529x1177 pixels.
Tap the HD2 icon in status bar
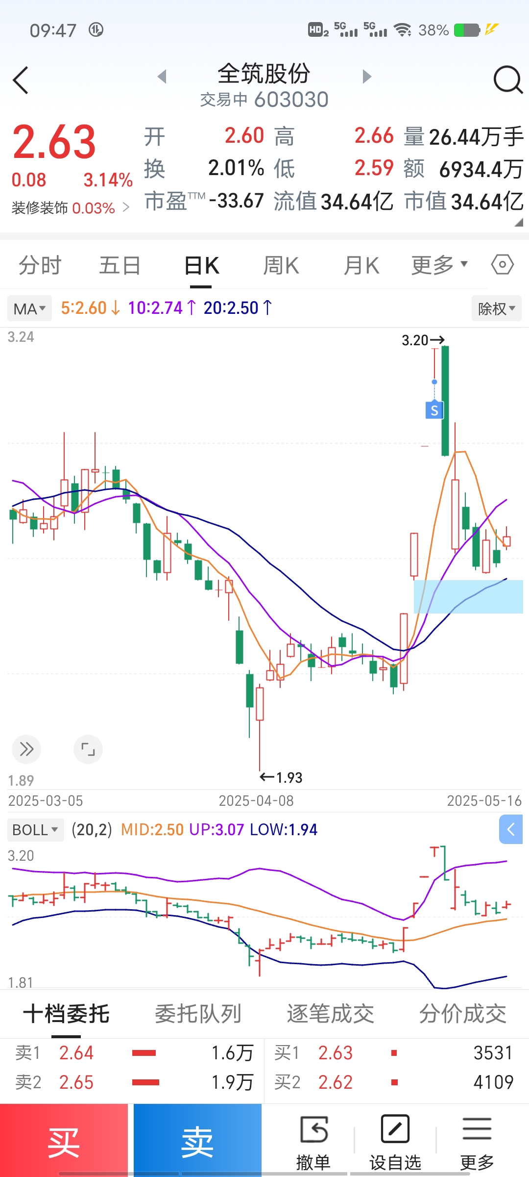coord(318,30)
